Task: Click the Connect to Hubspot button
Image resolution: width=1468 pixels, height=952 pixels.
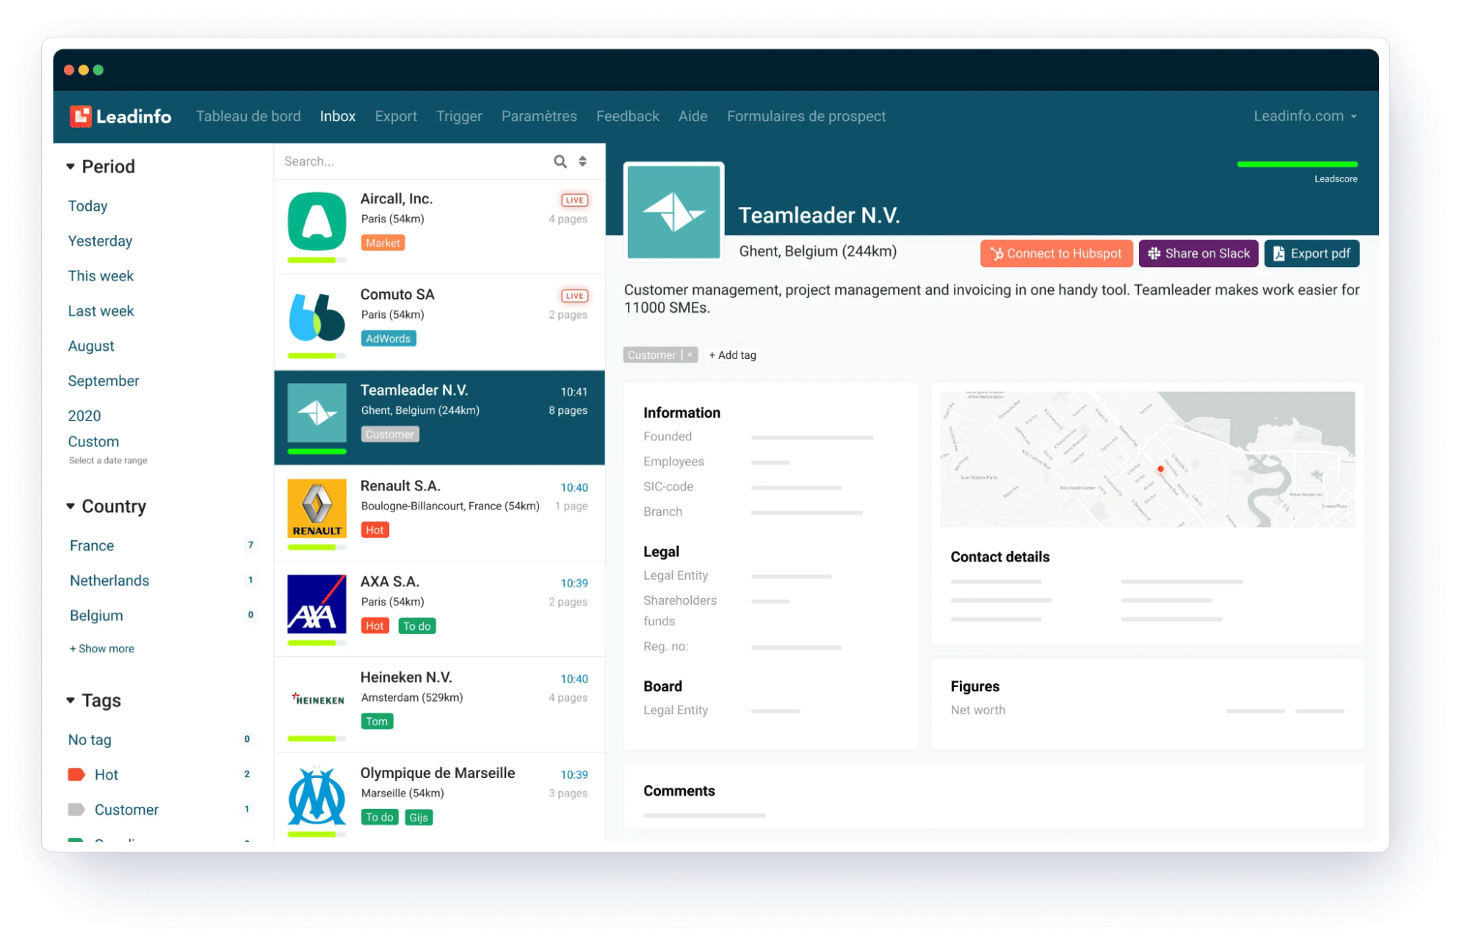Action: [x=1056, y=253]
